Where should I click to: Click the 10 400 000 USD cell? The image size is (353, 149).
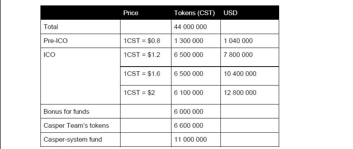pos(240,74)
